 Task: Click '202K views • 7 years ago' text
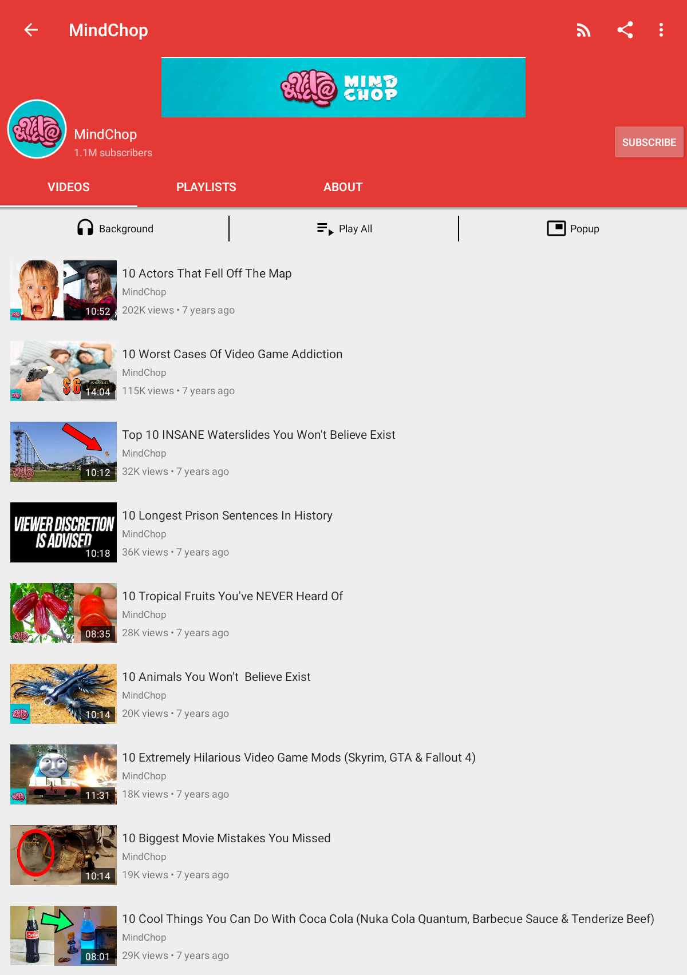coord(178,310)
